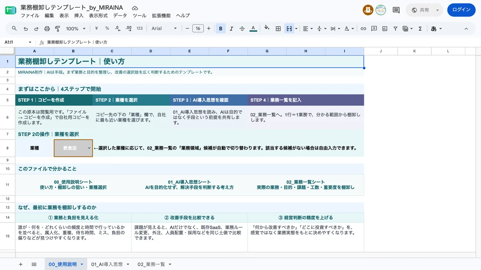Viewport: 481px width, 270px height.
Task: Select column J header
Action: click(380, 51)
